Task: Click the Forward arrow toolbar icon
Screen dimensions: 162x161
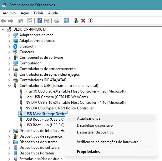Action: (x=11, y=21)
